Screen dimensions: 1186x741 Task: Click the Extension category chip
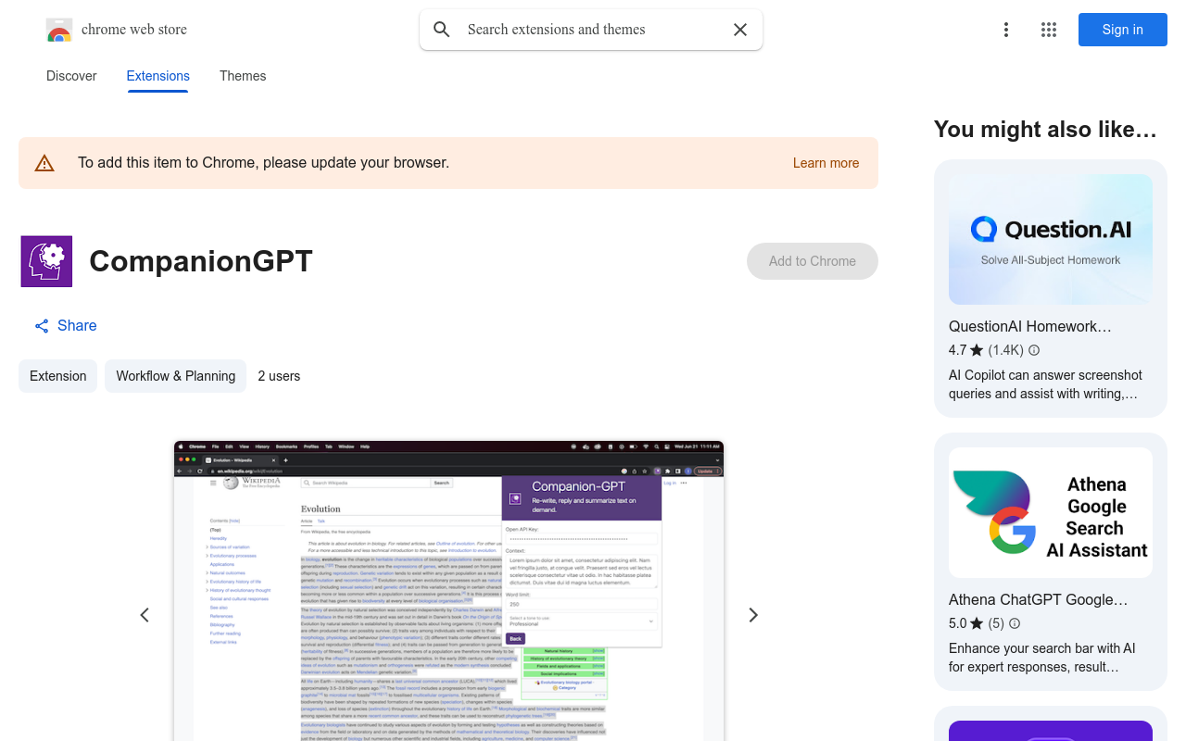[57, 376]
